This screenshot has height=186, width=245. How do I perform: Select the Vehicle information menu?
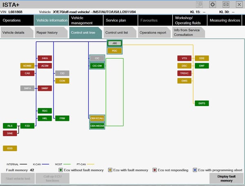coord(51,20)
